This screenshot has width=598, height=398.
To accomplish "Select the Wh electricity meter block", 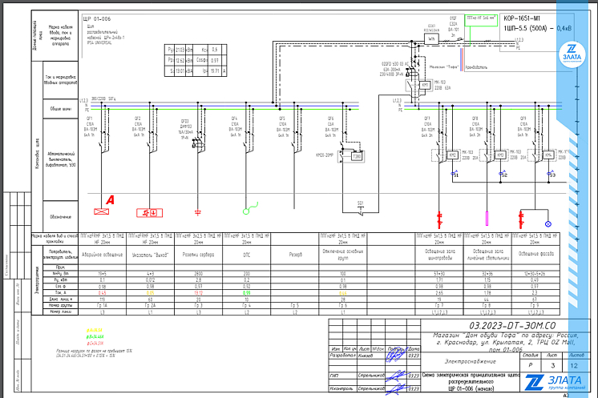I will click(430, 38).
